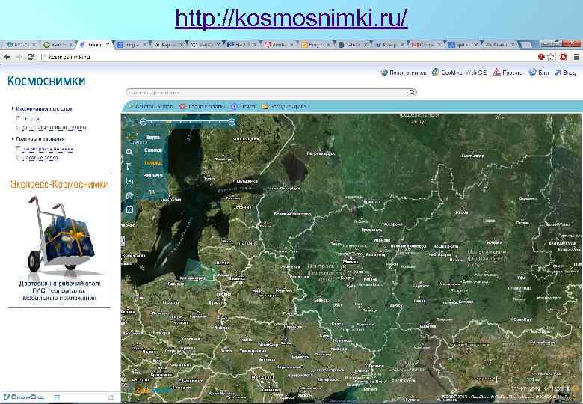Collapse Границы и названия group
Viewport: 583px width, 404px height.
[x=13, y=138]
